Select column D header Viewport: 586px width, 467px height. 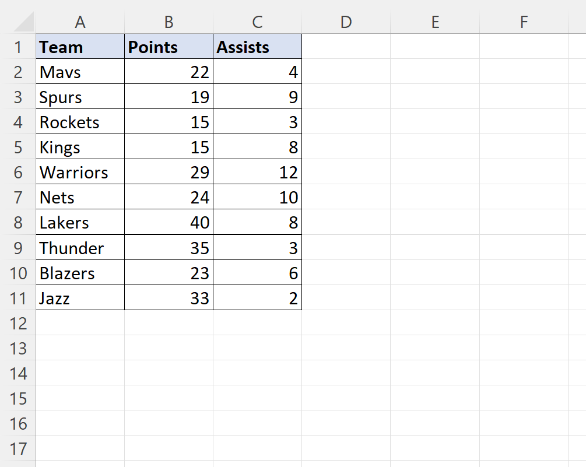(346, 22)
